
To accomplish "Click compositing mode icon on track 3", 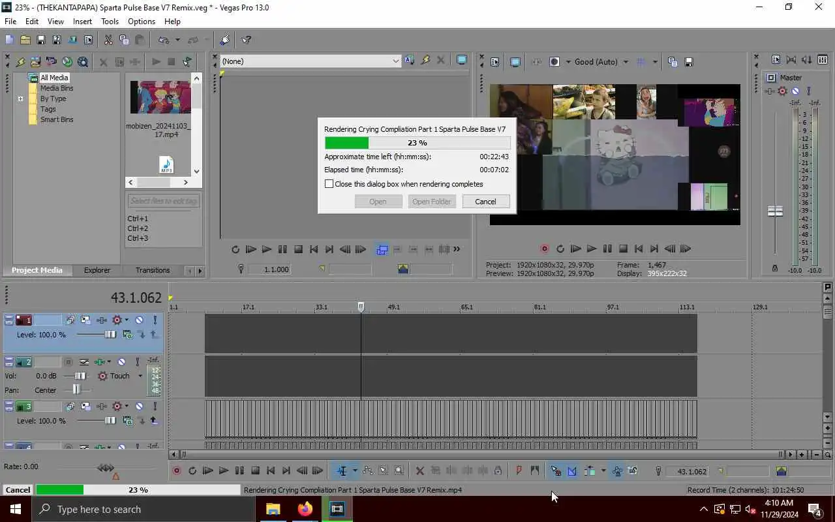I will point(127,421).
